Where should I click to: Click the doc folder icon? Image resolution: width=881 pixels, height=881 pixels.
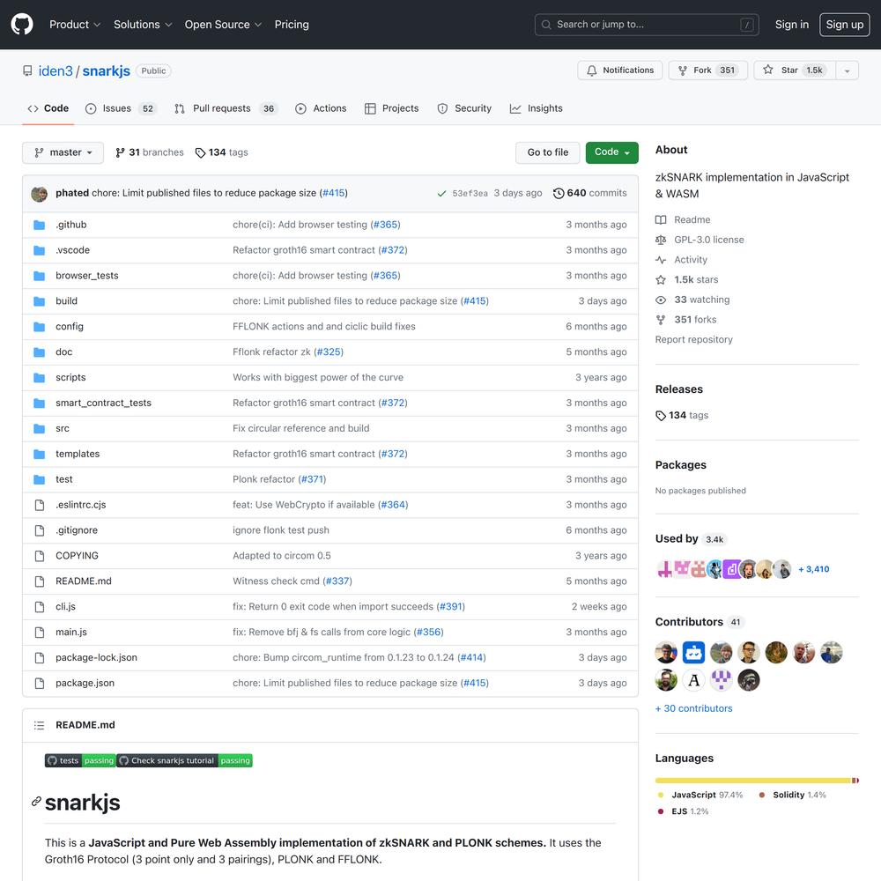pos(40,352)
